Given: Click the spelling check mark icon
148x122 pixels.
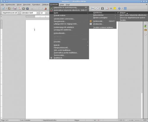Looking at the screenshot, I should 51,8.
